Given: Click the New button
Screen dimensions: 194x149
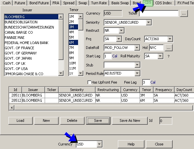Looking at the screenshot, I should click(46, 120).
